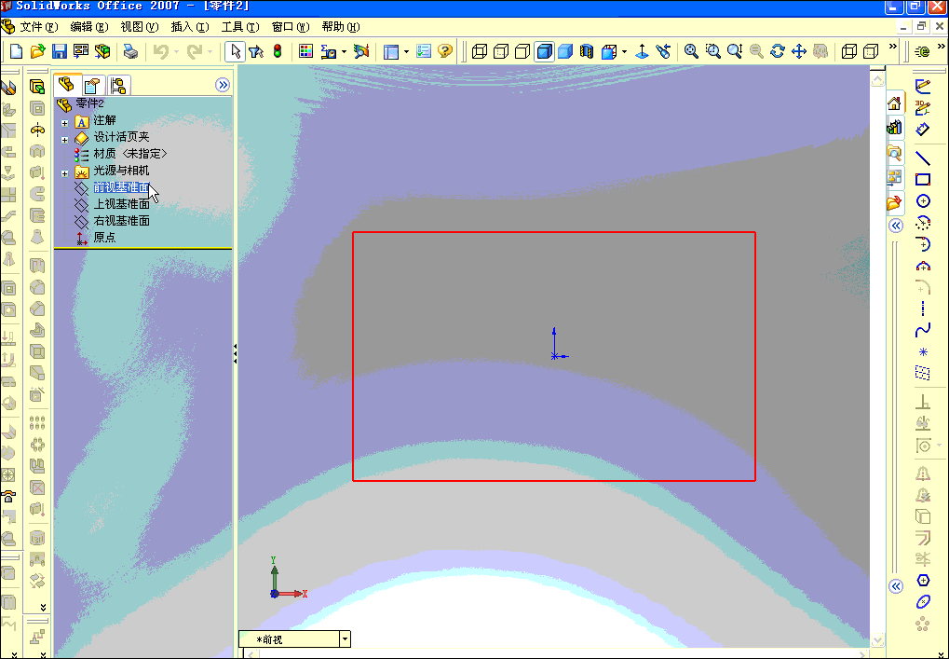This screenshot has height=659, width=949.
Task: Open the Help menu (帮助)
Action: (x=341, y=27)
